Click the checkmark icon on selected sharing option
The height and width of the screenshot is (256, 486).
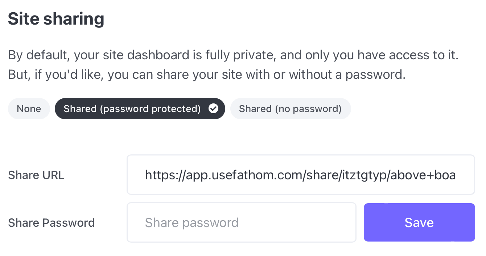(x=214, y=108)
